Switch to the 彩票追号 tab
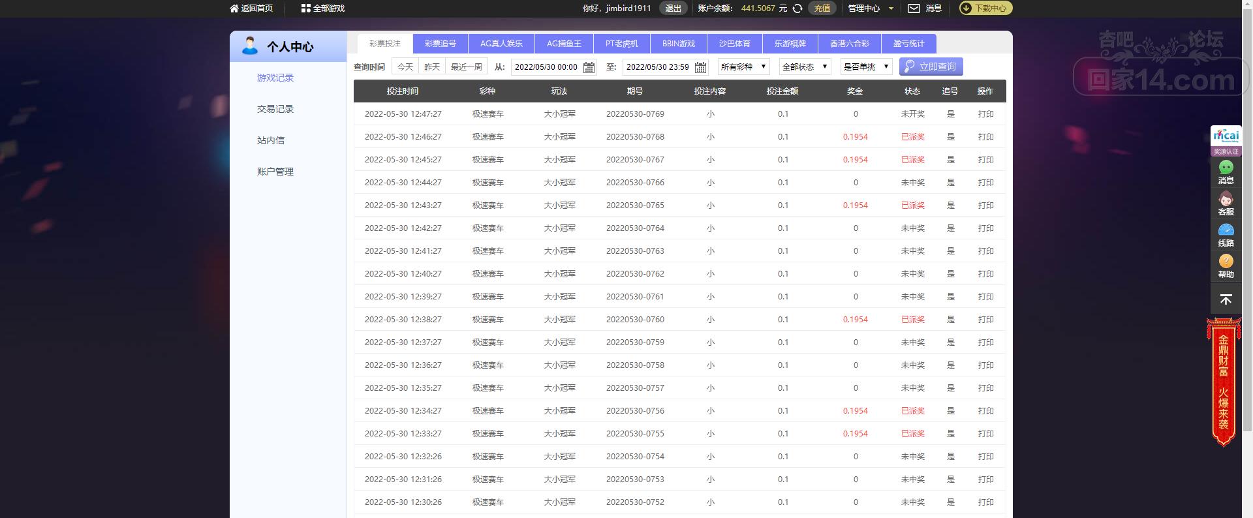Image resolution: width=1253 pixels, height=518 pixels. (x=440, y=44)
